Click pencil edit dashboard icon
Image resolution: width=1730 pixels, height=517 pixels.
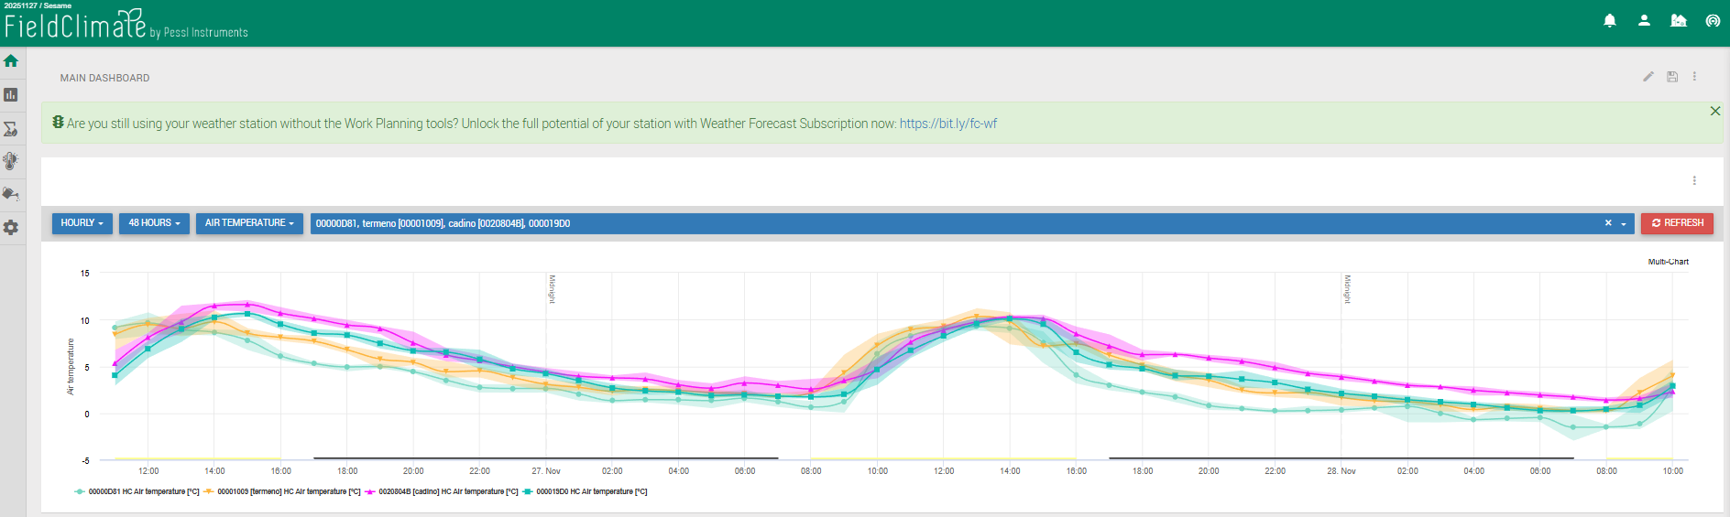point(1648,77)
